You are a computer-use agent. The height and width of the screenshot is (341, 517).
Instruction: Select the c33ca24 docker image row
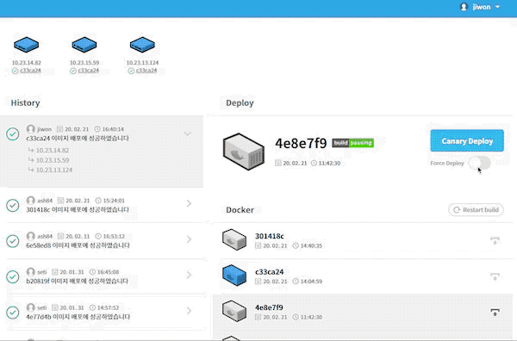363,276
